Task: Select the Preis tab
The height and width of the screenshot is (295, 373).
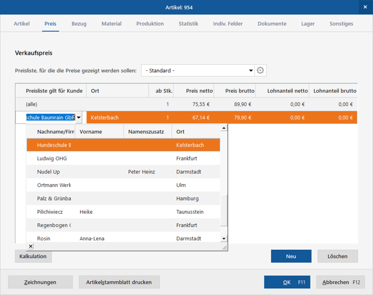Action: point(51,23)
